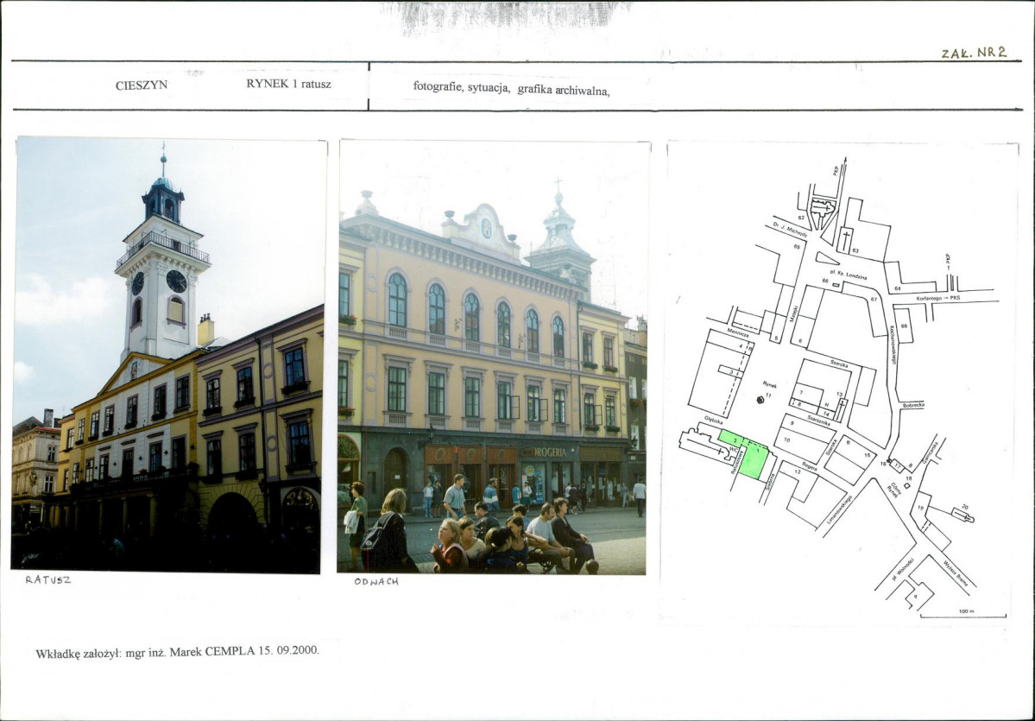1035x721 pixels.
Task: Click the 100 m scale bar
Action: tap(962, 615)
